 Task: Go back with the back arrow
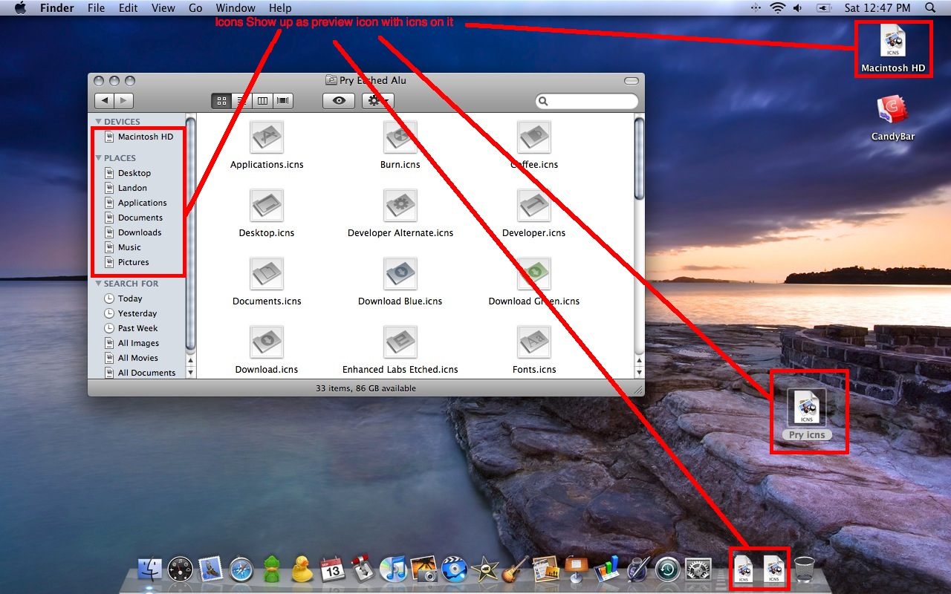click(x=106, y=101)
